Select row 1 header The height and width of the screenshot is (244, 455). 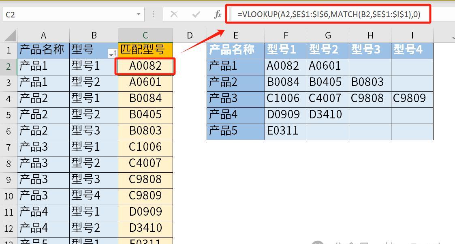9,51
